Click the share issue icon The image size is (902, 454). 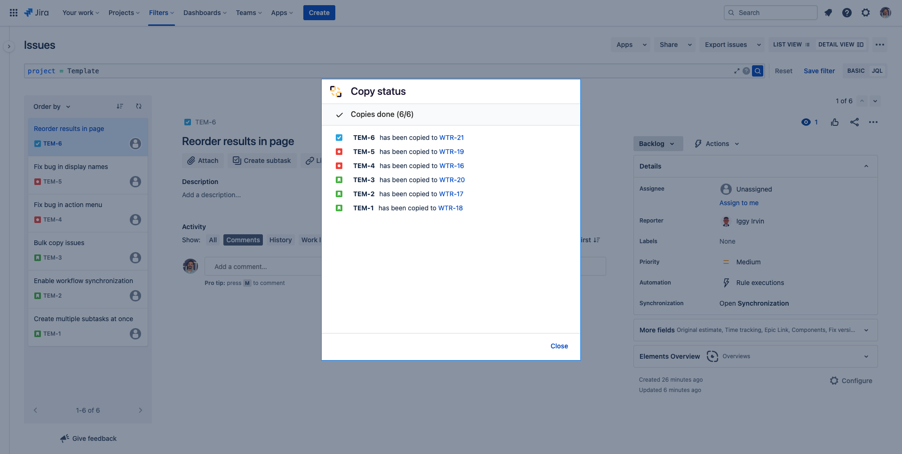tap(854, 122)
